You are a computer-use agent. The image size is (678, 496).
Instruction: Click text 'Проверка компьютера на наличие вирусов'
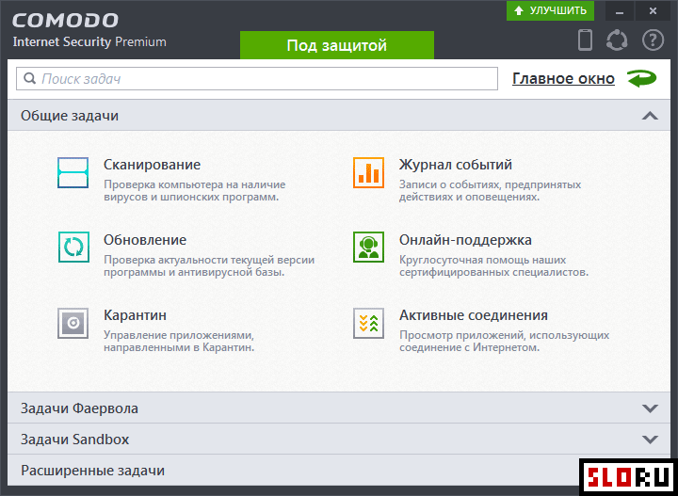click(x=195, y=190)
